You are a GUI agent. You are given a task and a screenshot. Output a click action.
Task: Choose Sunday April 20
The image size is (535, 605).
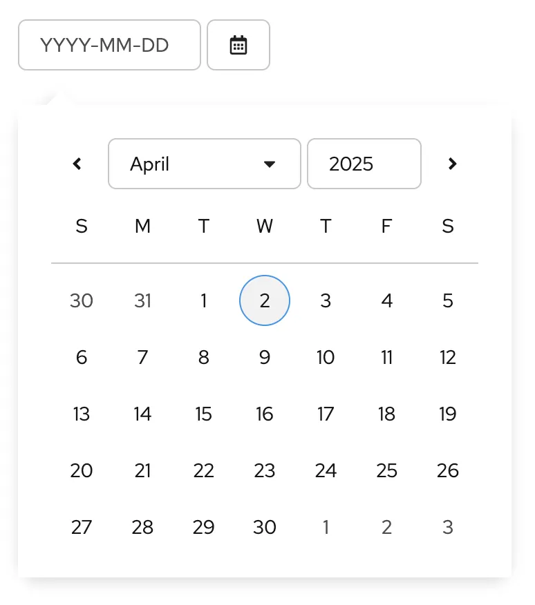(x=82, y=471)
